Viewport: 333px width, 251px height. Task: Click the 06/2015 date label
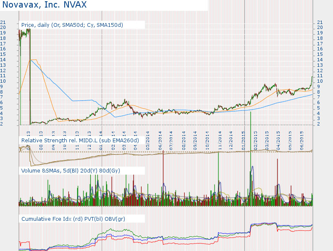(302, 141)
